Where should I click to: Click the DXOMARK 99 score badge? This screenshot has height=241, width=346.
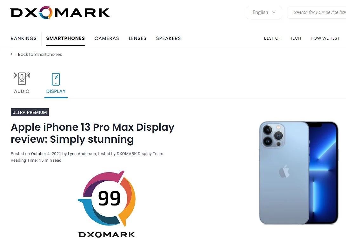point(107,204)
